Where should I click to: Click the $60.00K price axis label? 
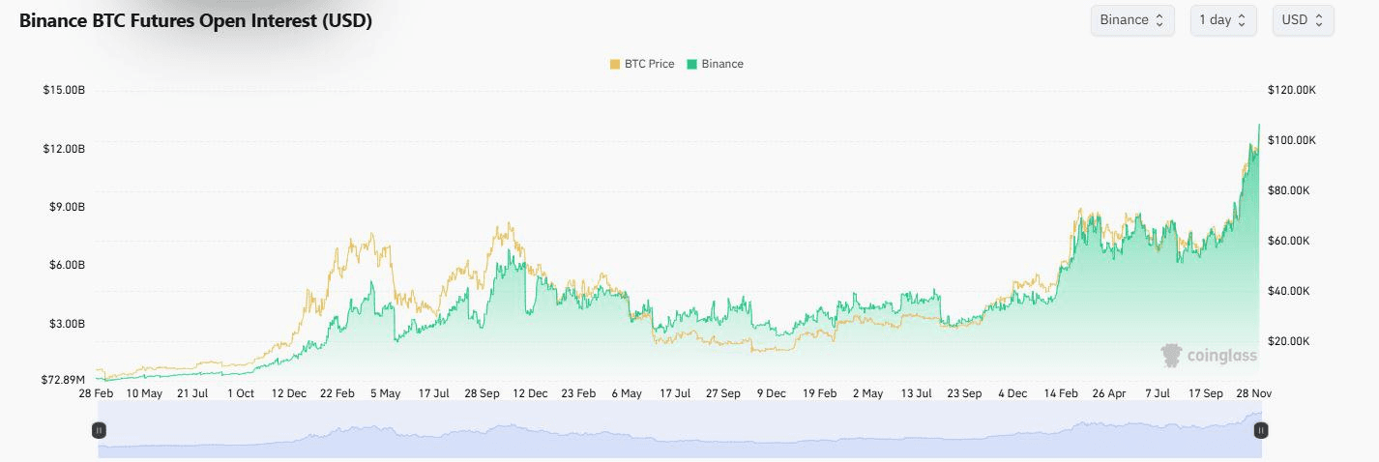(x=1291, y=241)
